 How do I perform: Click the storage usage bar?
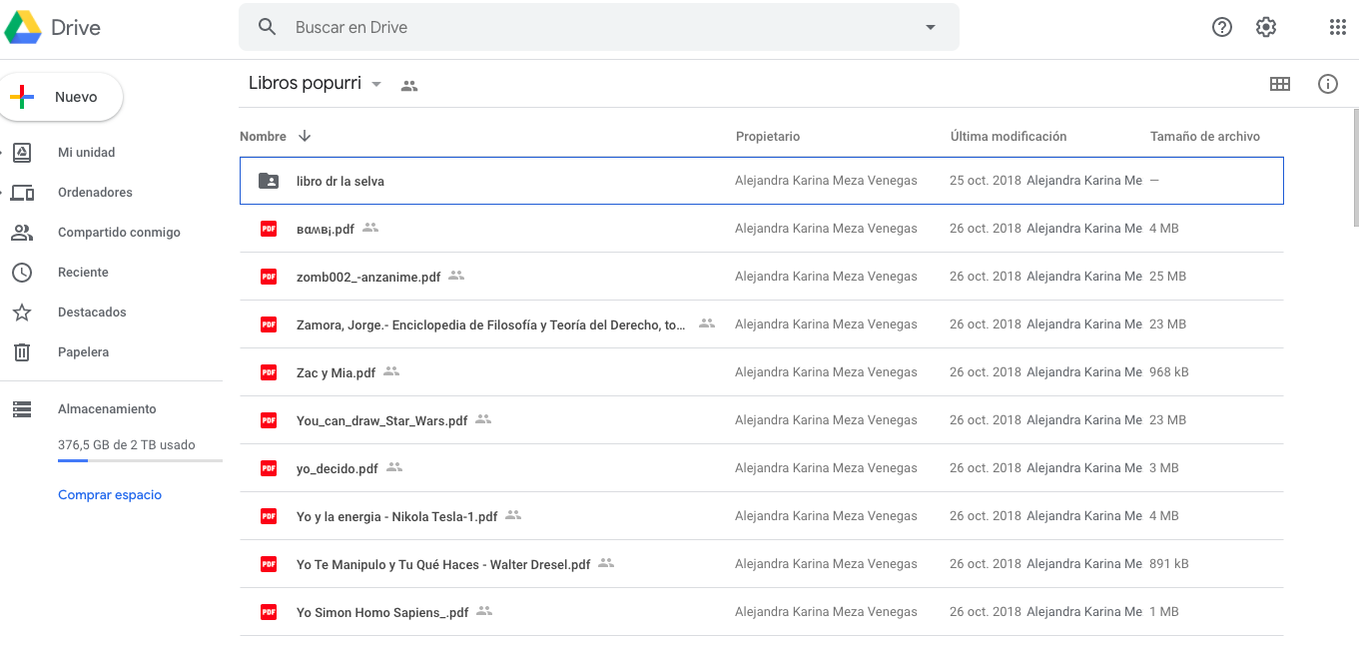point(140,460)
